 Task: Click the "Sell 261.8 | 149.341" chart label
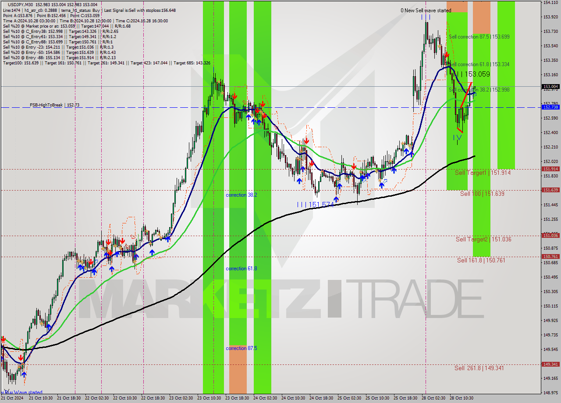479,368
